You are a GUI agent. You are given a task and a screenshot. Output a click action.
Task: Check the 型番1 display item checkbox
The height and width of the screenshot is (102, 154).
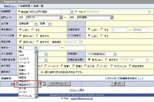point(62,66)
